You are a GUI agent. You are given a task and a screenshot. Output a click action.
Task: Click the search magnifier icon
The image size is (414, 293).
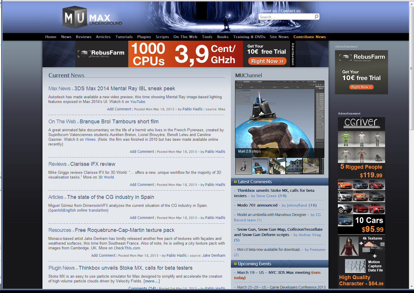[x=316, y=17]
